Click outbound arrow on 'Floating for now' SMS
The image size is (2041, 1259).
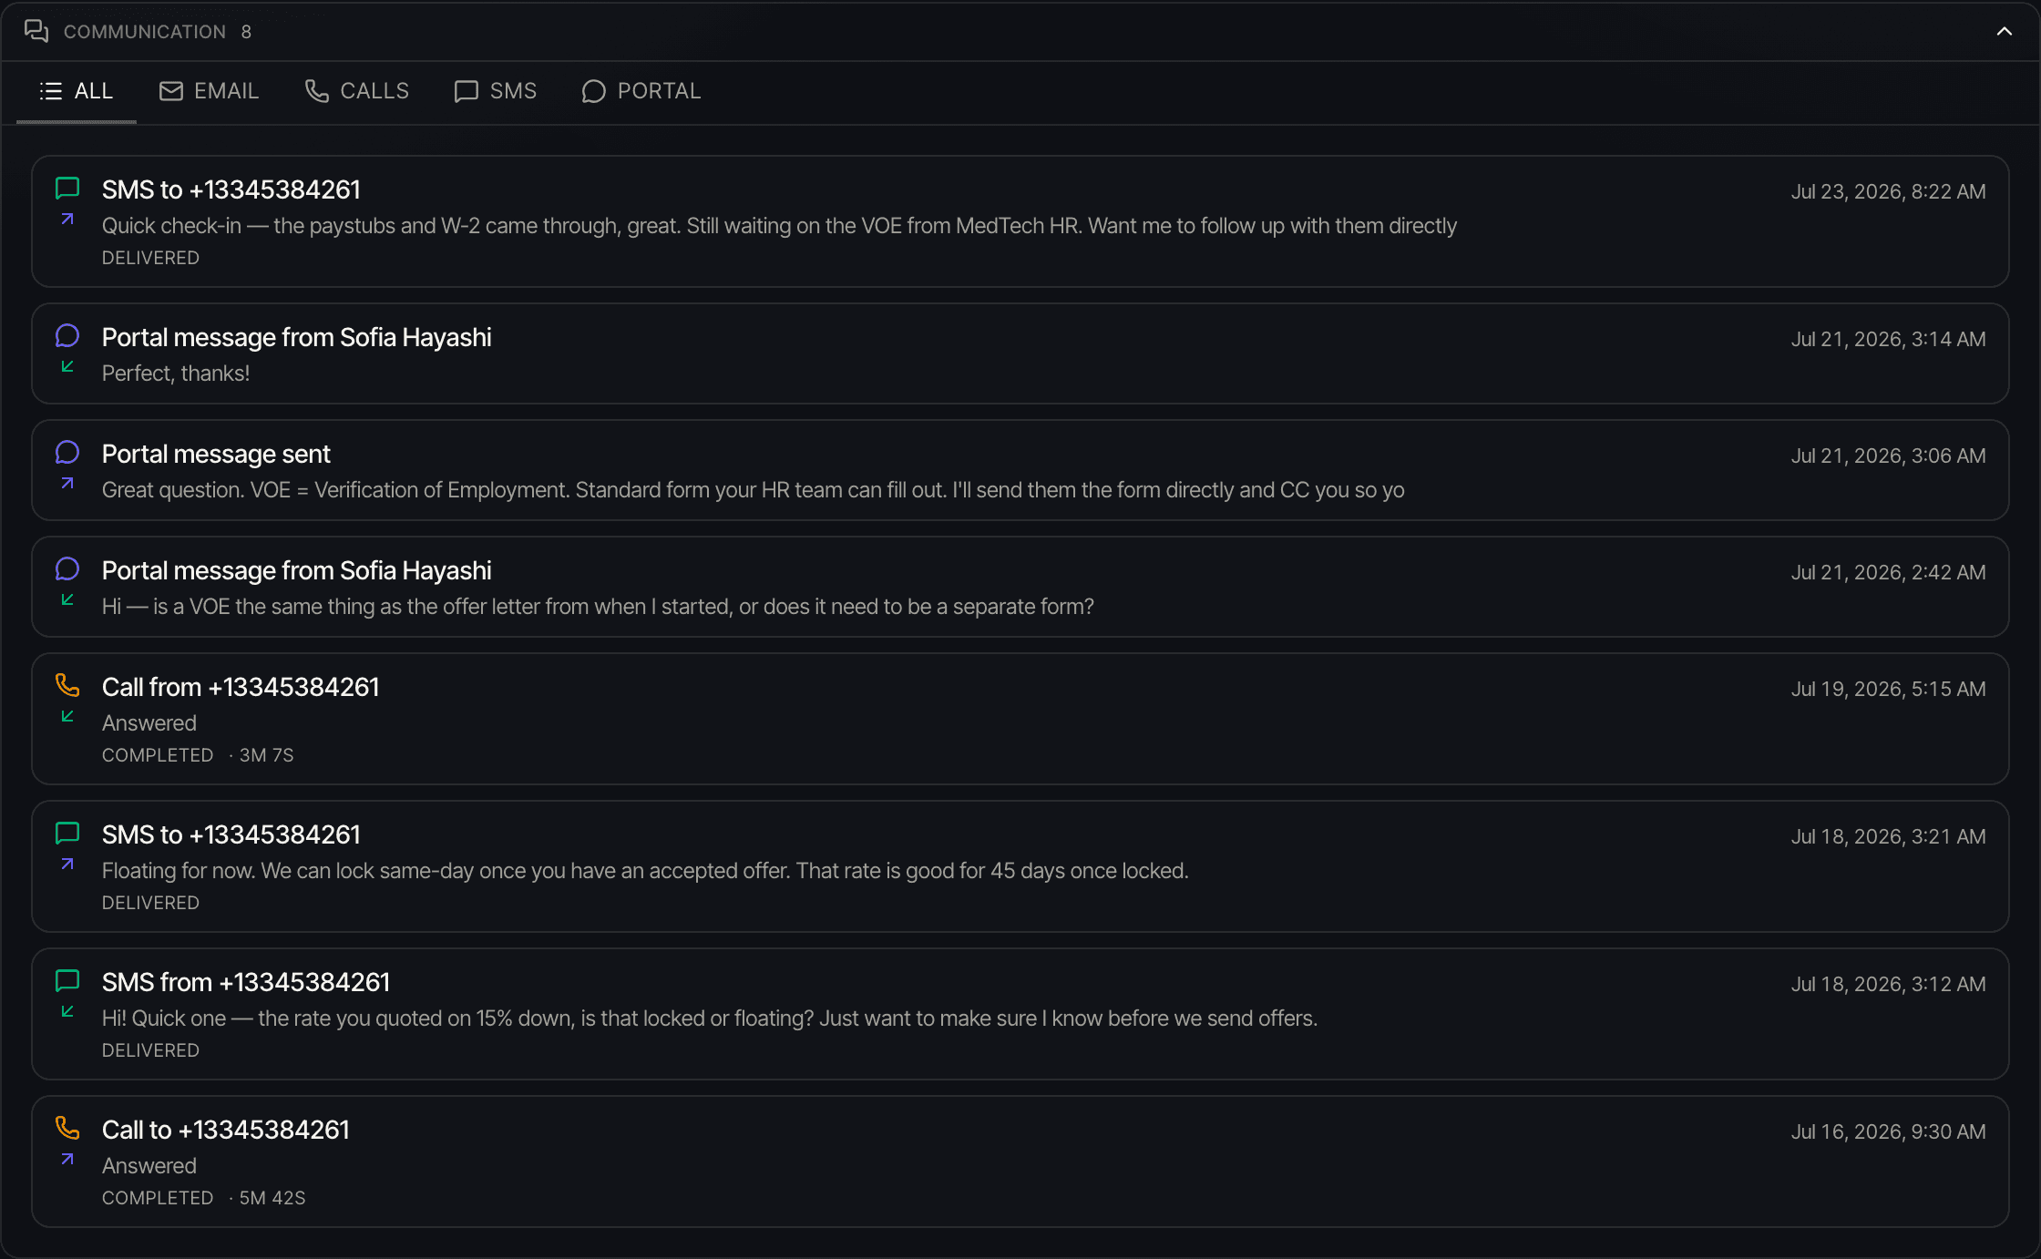pyautogui.click(x=67, y=864)
